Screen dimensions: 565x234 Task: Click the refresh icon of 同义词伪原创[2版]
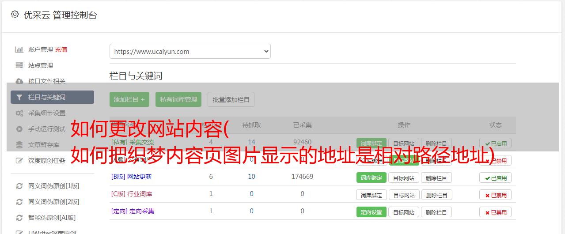(x=19, y=202)
